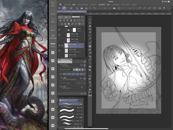Select the strongest anti-aliasing option
The image size is (173, 130).
pos(82,70)
